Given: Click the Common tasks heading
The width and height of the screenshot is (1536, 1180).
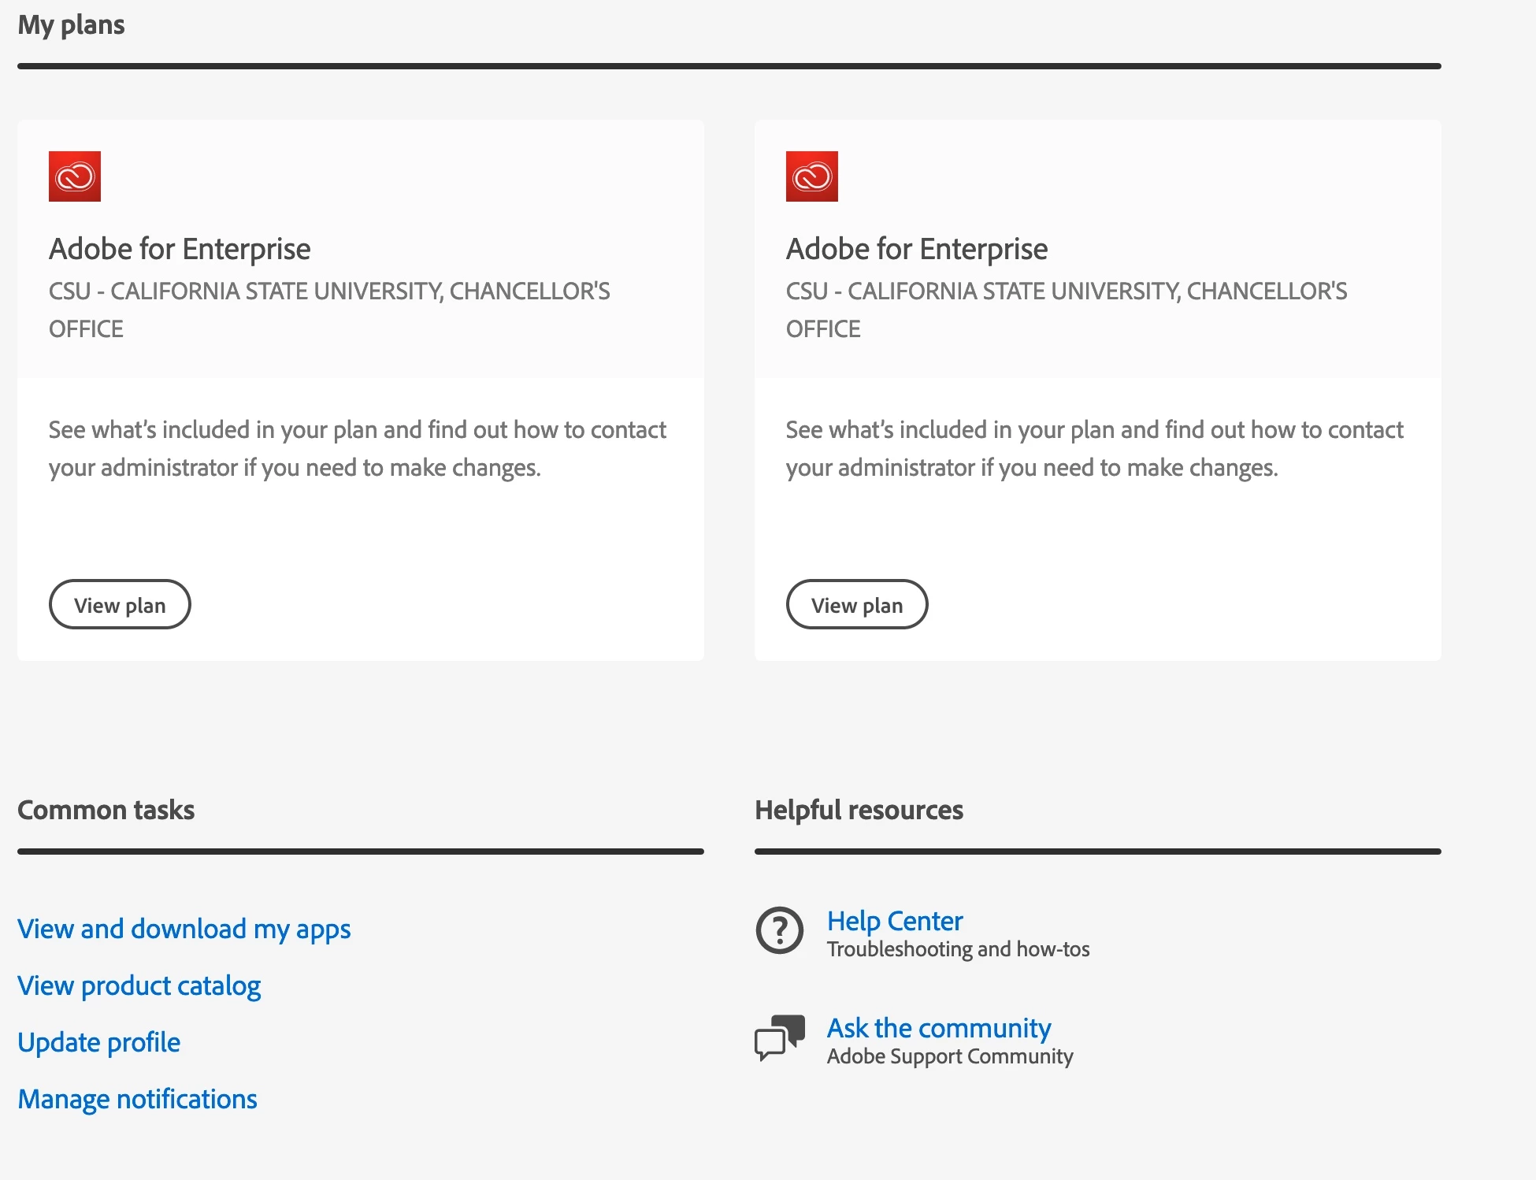Looking at the screenshot, I should point(106,810).
